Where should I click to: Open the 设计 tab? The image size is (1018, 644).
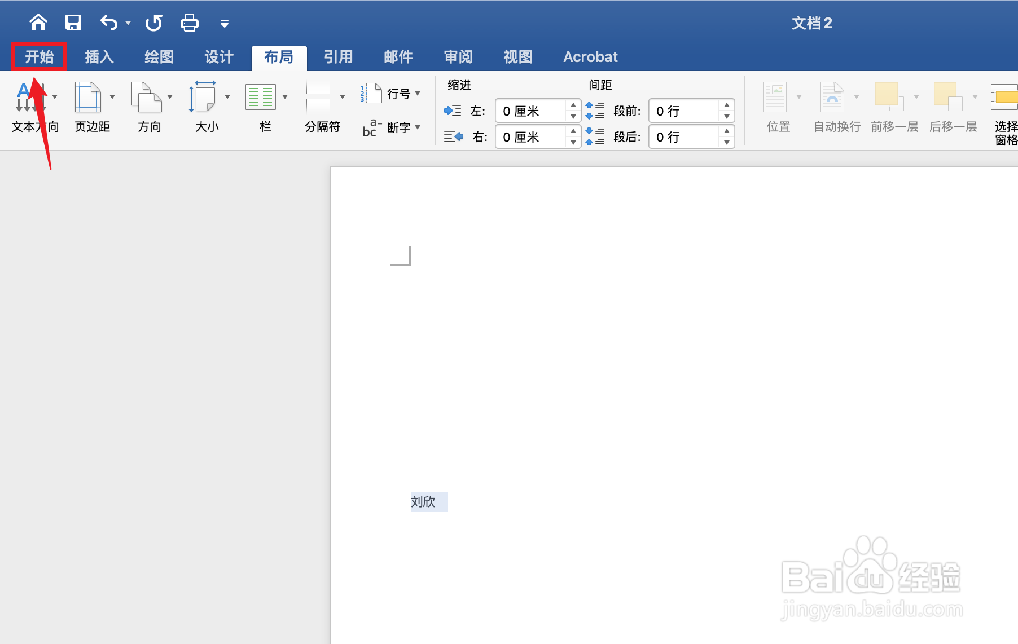(x=219, y=57)
